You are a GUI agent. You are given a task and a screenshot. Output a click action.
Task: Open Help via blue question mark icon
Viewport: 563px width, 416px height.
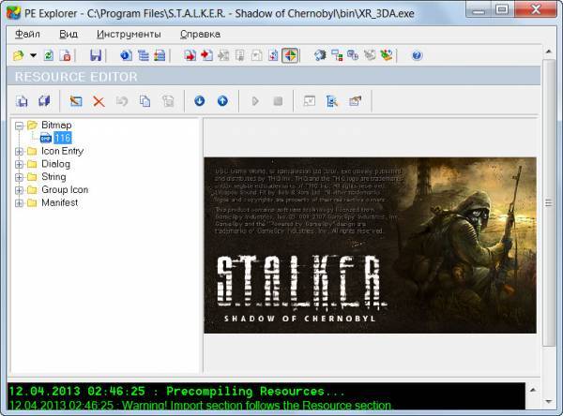[x=417, y=55]
